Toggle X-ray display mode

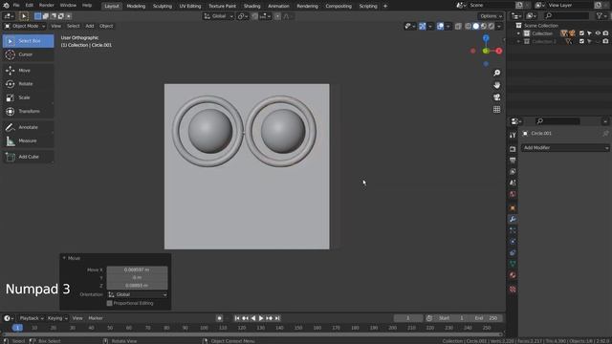pos(458,26)
